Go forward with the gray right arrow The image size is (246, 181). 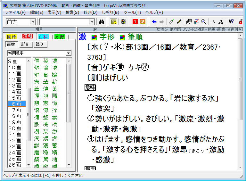(161, 22)
